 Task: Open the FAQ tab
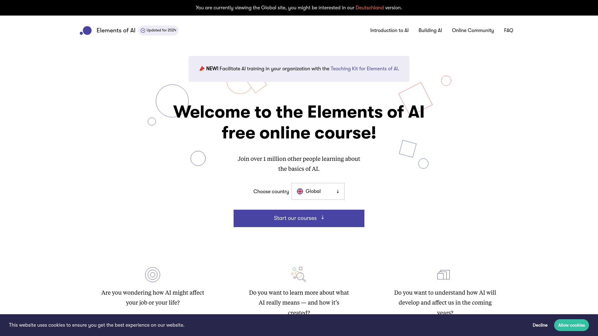(509, 30)
